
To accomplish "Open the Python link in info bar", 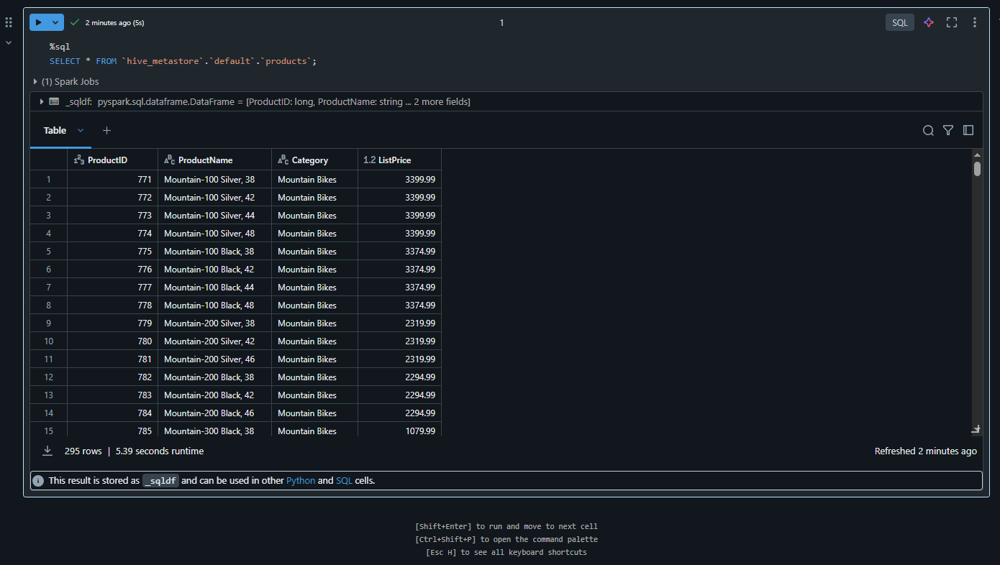I will click(x=301, y=480).
